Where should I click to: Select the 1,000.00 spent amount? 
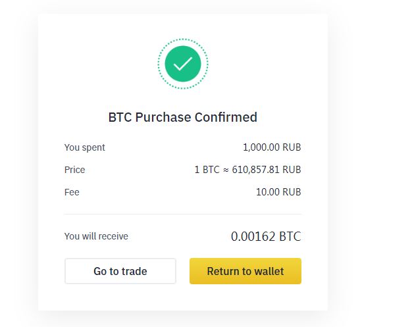tap(261, 147)
